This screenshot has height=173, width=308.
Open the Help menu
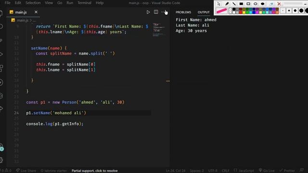(100, 3)
